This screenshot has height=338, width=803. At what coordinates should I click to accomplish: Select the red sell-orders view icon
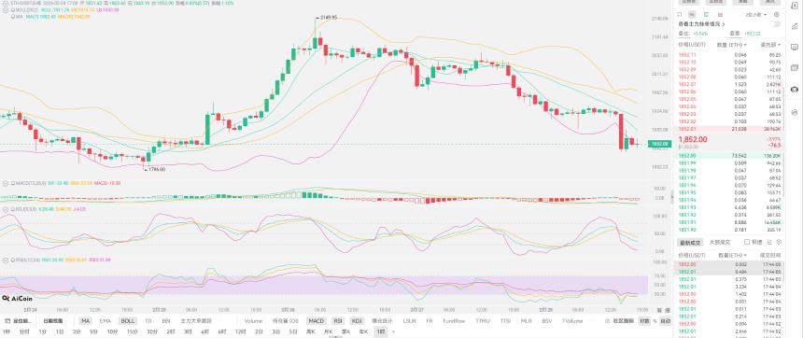click(720, 15)
